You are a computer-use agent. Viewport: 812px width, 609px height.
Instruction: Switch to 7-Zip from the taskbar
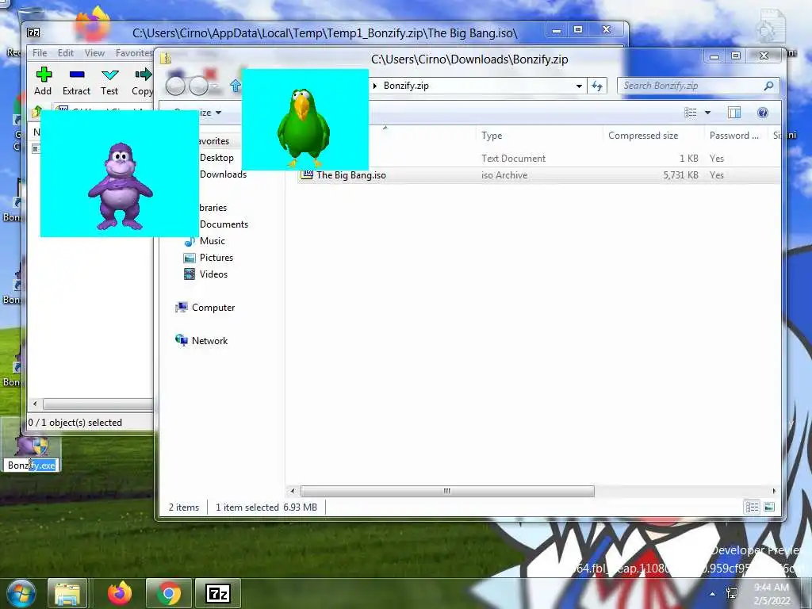(217, 594)
